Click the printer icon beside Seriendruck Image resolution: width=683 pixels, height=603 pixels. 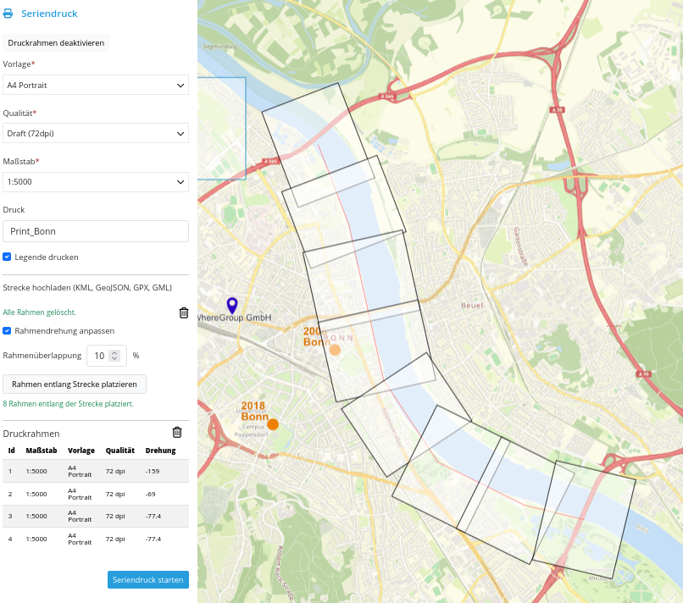pyautogui.click(x=8, y=14)
